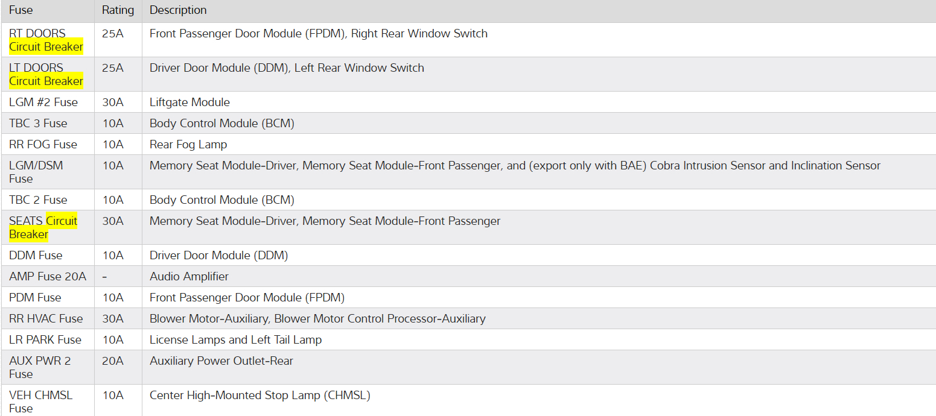The height and width of the screenshot is (416, 936).
Task: Select the AUX PWR 2 Fuse cell
Action: [40, 367]
